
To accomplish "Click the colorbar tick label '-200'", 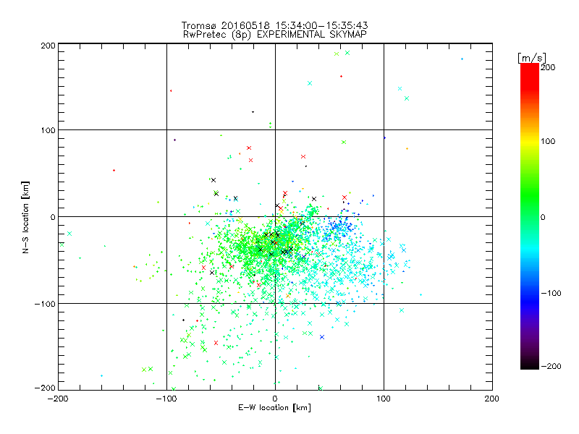I will click(551, 366).
